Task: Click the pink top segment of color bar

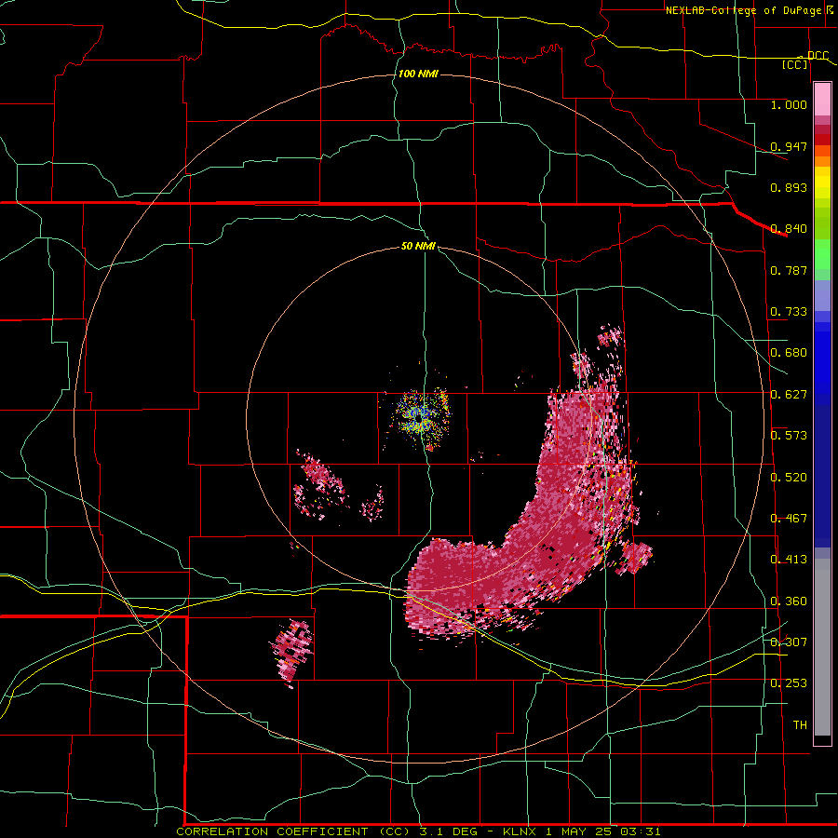Action: point(822,99)
